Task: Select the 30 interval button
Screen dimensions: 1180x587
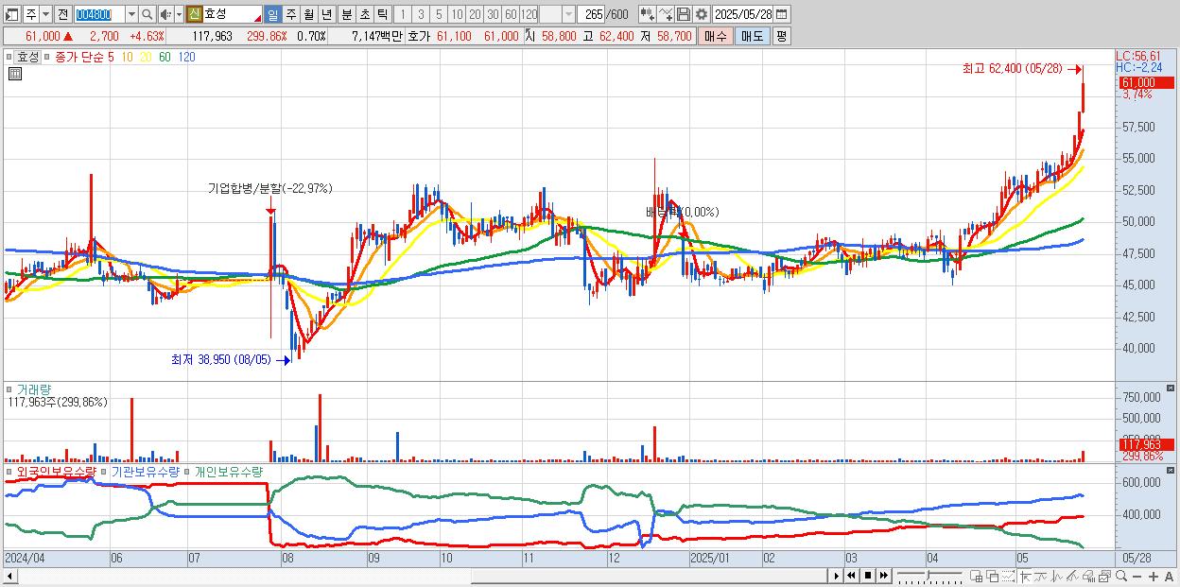Action: coord(493,14)
